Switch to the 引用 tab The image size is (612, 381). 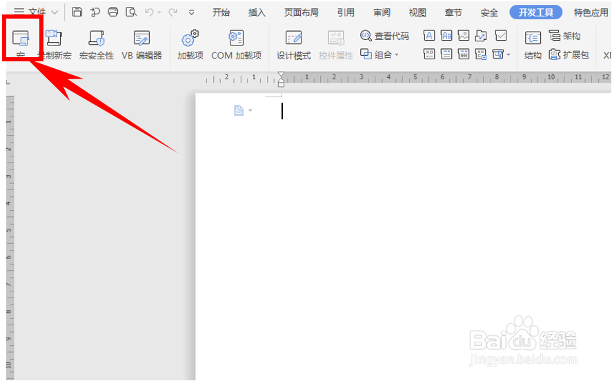pos(346,12)
